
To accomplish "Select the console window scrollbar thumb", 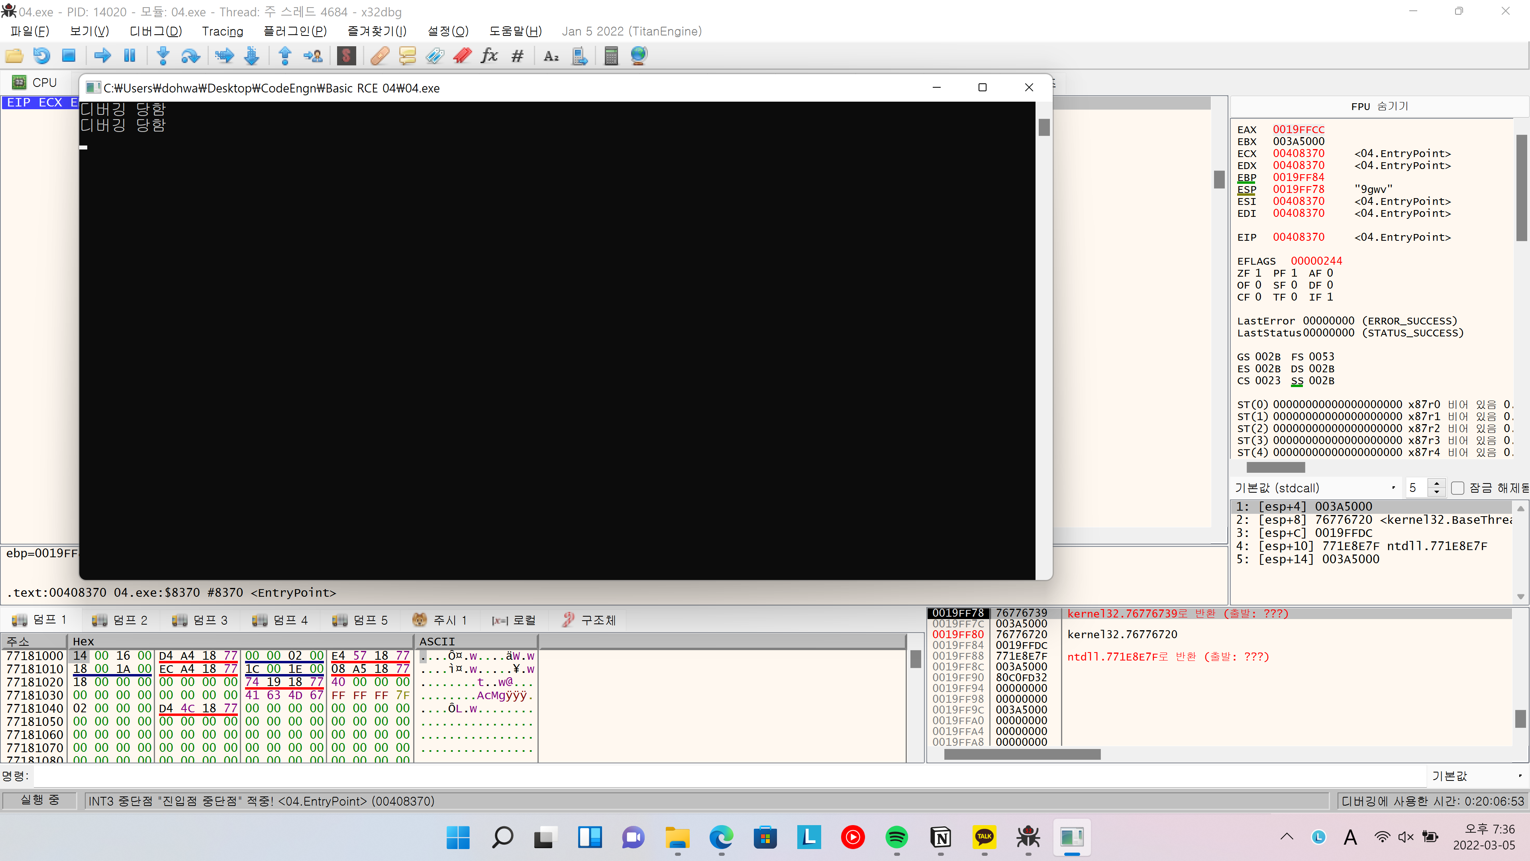I will tap(1044, 127).
